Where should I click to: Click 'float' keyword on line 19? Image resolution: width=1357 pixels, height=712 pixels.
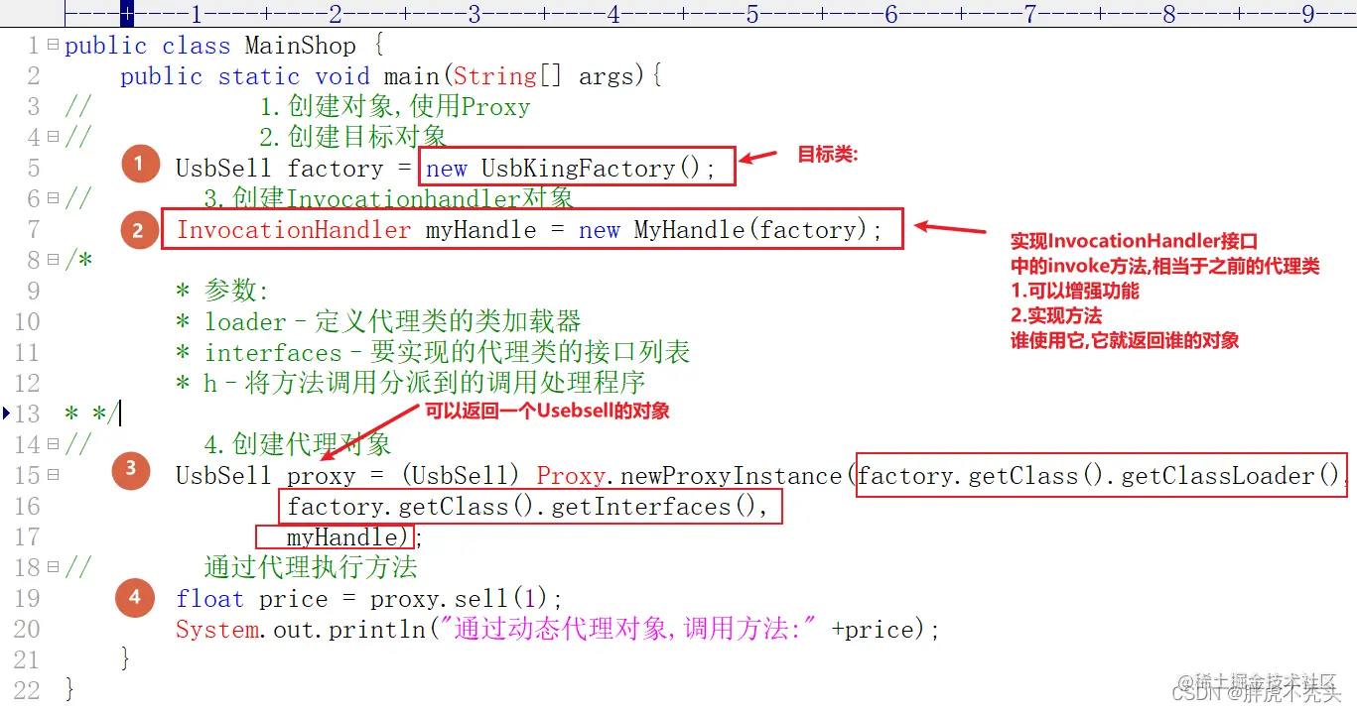[209, 599]
